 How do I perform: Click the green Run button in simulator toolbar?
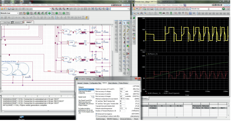pos(223,9)
